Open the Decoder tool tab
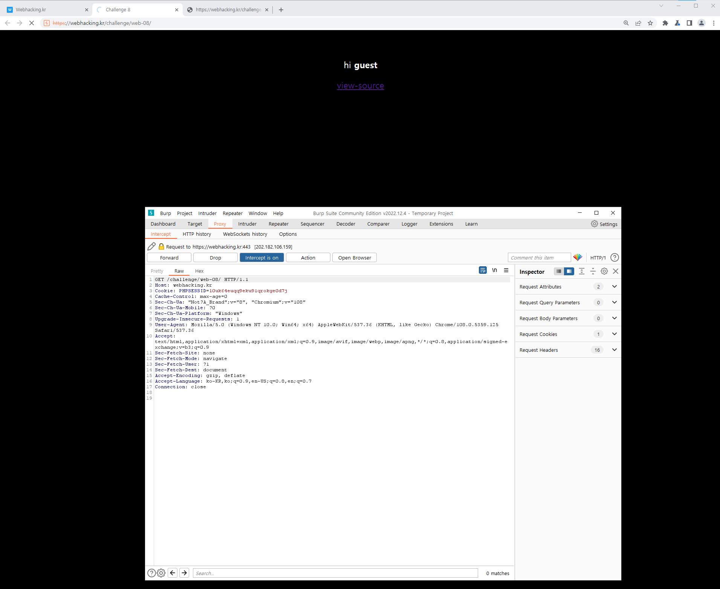 (x=346, y=224)
